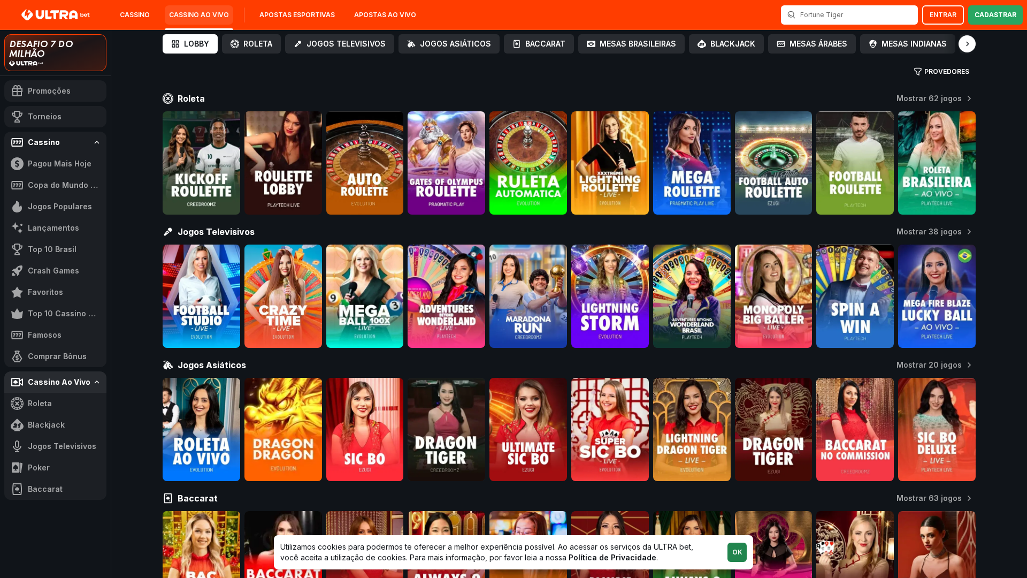Click the Copa do Mundo slot icon

(x=17, y=185)
